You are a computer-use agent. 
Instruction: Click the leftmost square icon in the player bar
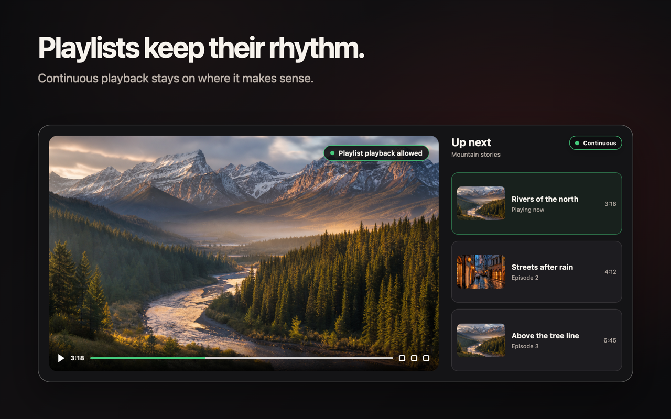click(402, 358)
